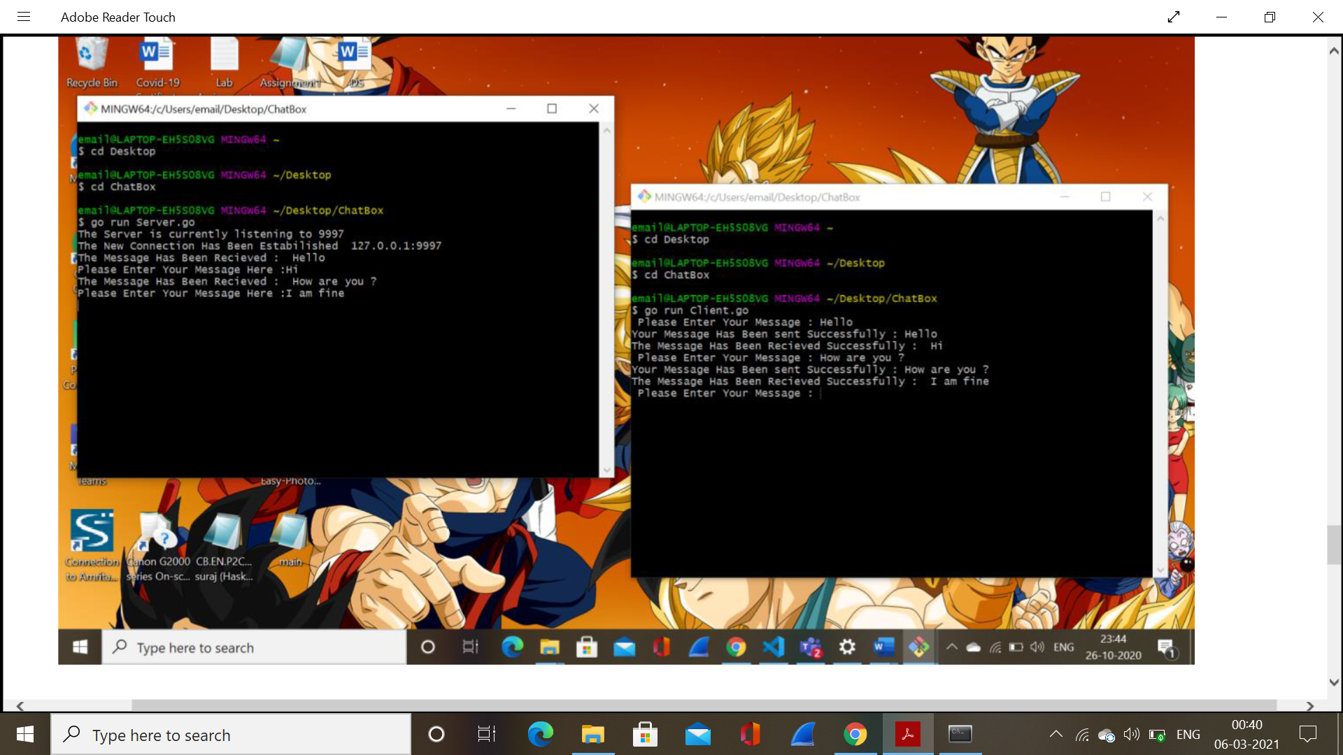This screenshot has width=1343, height=755.
Task: Open Microsoft Store from the bottom taskbar
Action: click(645, 735)
